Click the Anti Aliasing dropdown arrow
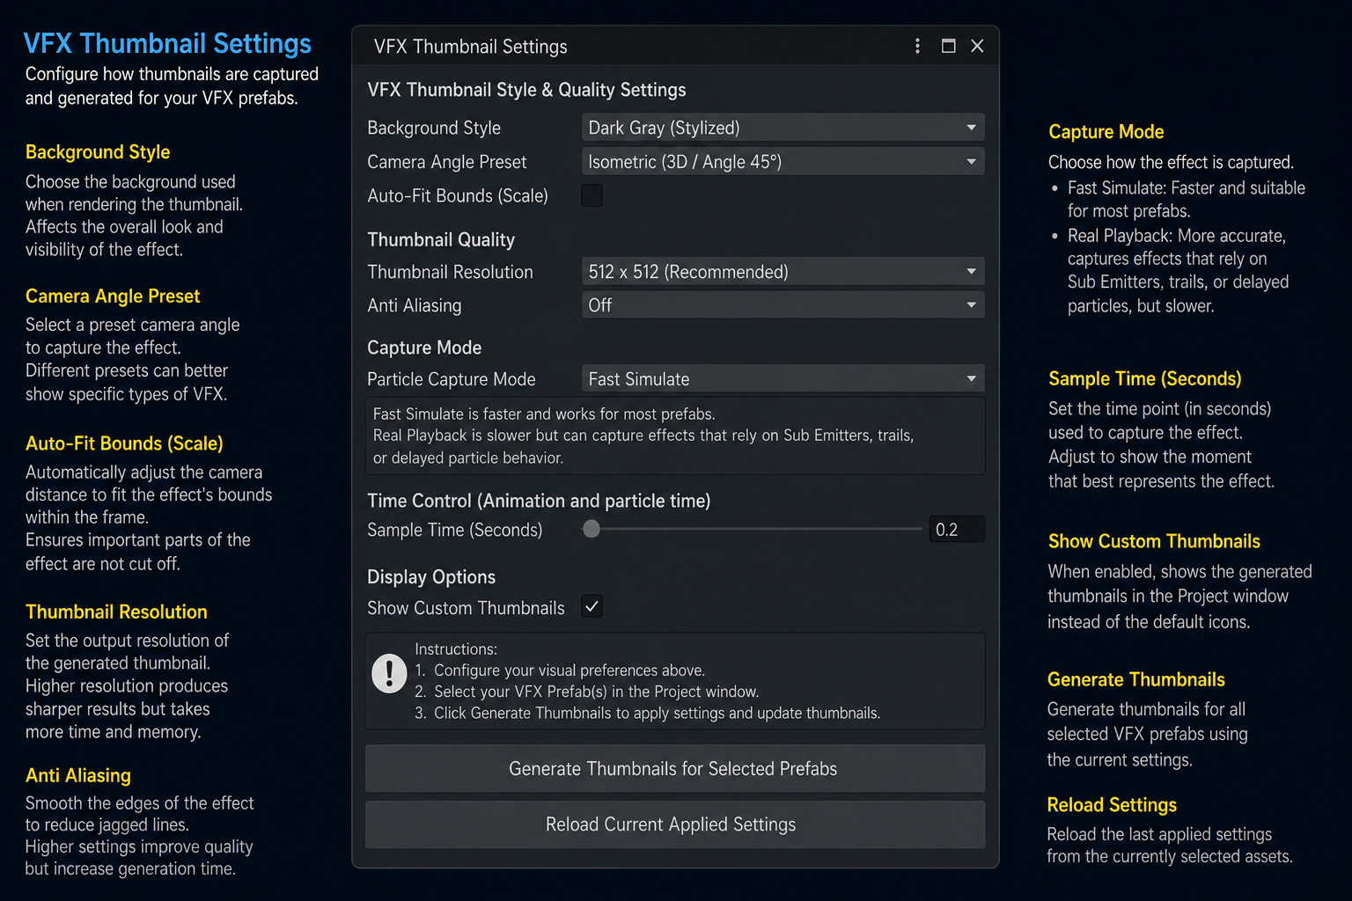The height and width of the screenshot is (901, 1352). tap(971, 305)
